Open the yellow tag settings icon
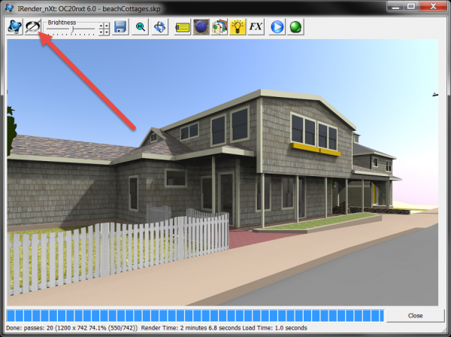 pos(182,28)
